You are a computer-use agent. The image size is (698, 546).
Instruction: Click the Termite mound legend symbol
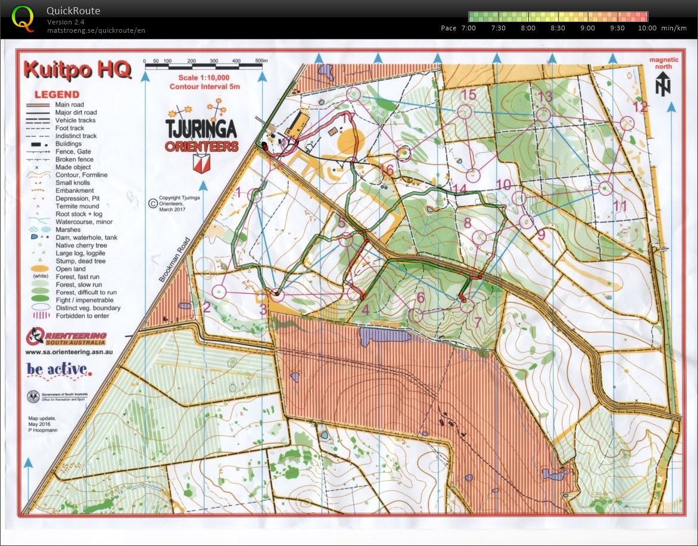(37, 206)
